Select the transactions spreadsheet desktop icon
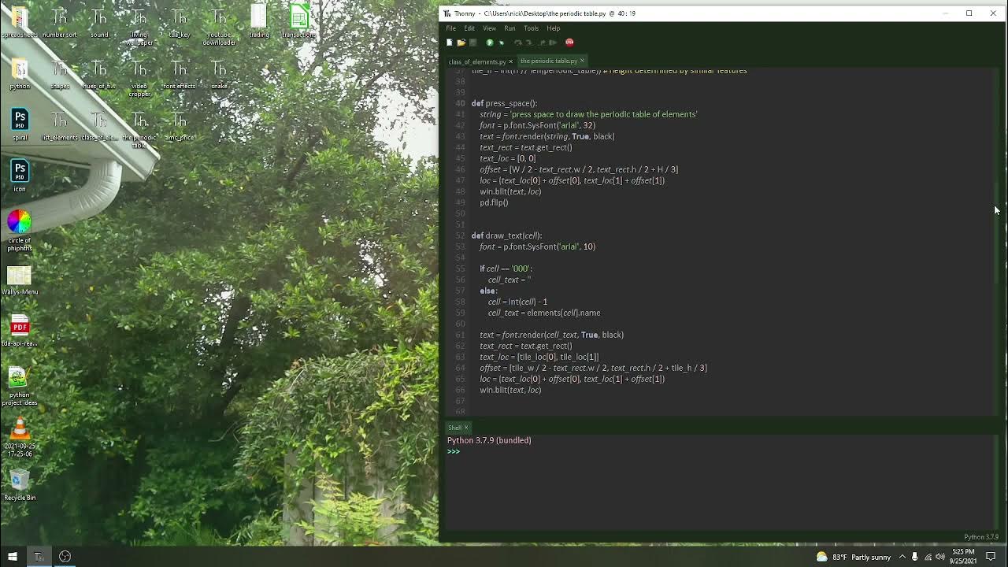The image size is (1008, 567). coord(299,22)
